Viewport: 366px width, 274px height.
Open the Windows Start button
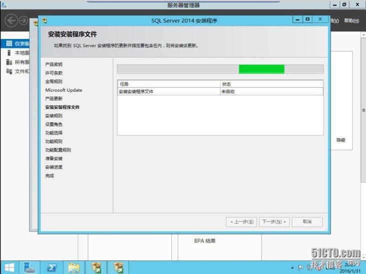(x=9, y=268)
